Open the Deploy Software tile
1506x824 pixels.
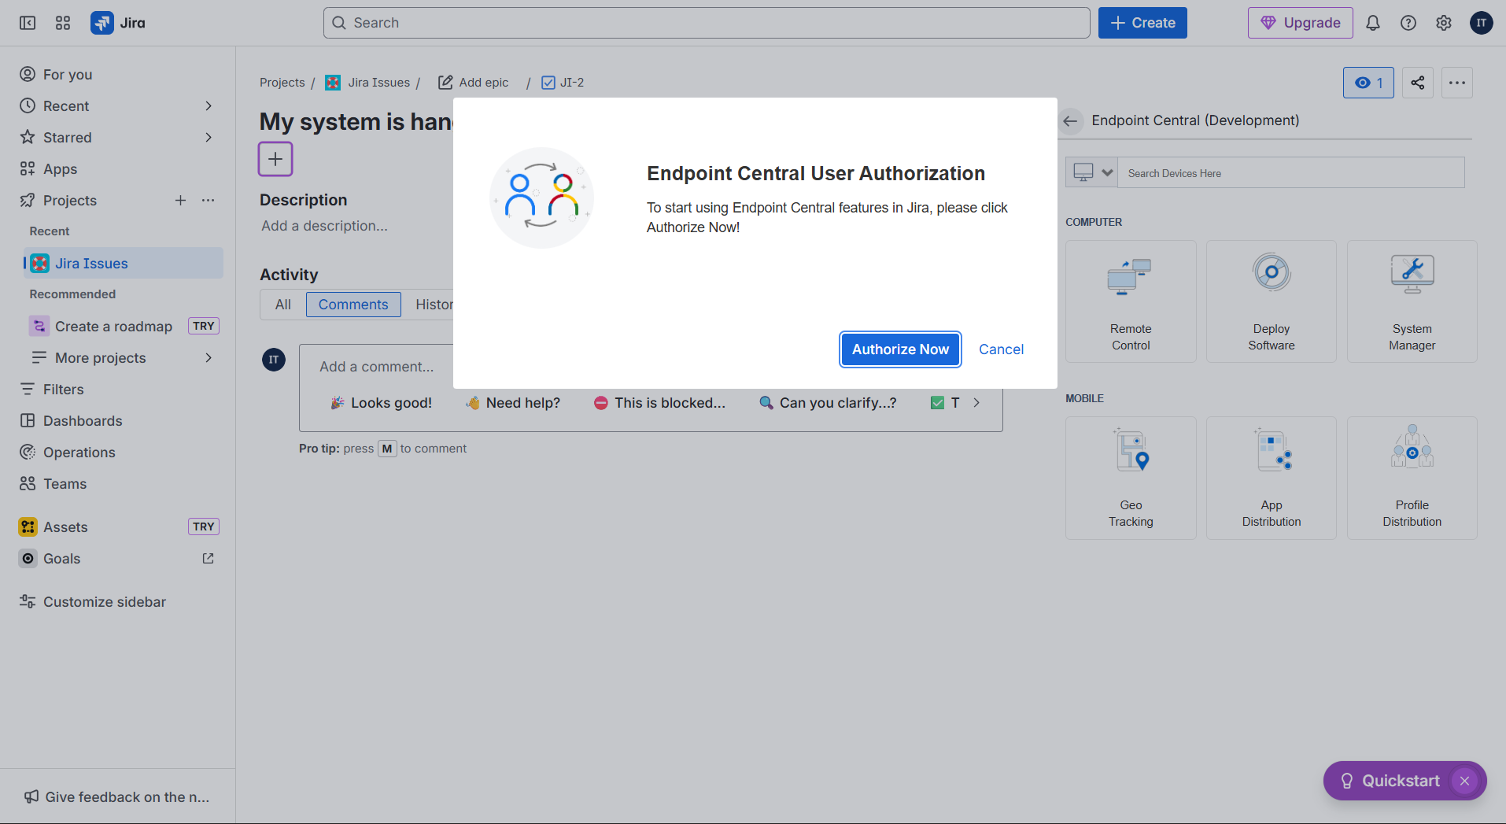(x=1272, y=301)
